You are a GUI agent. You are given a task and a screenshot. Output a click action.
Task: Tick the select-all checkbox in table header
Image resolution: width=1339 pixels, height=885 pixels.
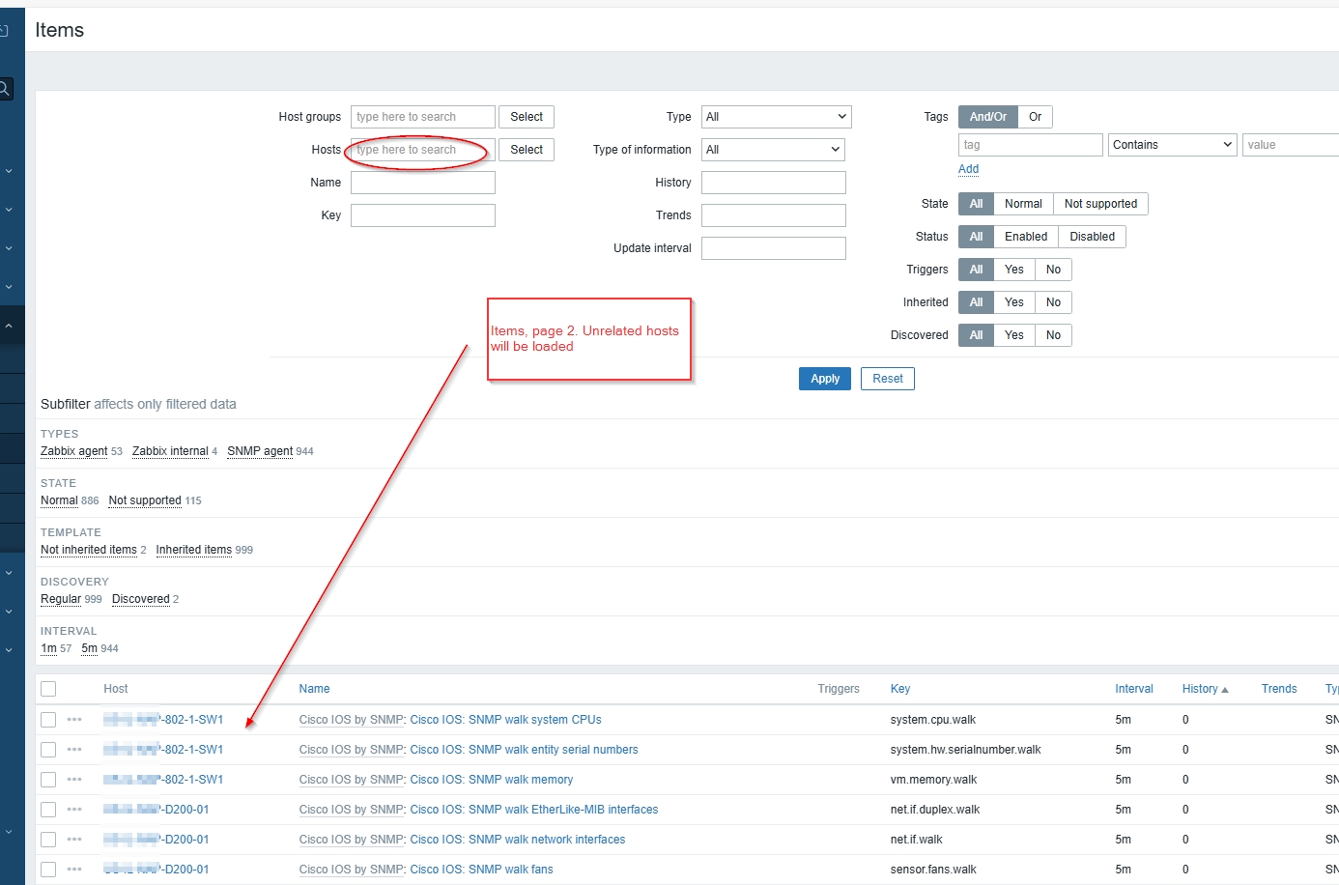(x=48, y=689)
